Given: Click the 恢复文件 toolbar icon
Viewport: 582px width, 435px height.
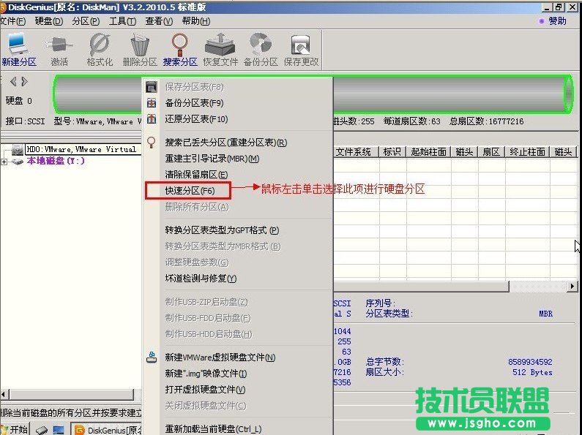Looking at the screenshot, I should click(220, 45).
